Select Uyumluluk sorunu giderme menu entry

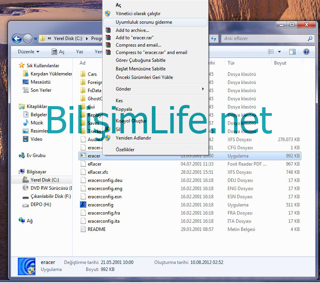tap(155, 22)
